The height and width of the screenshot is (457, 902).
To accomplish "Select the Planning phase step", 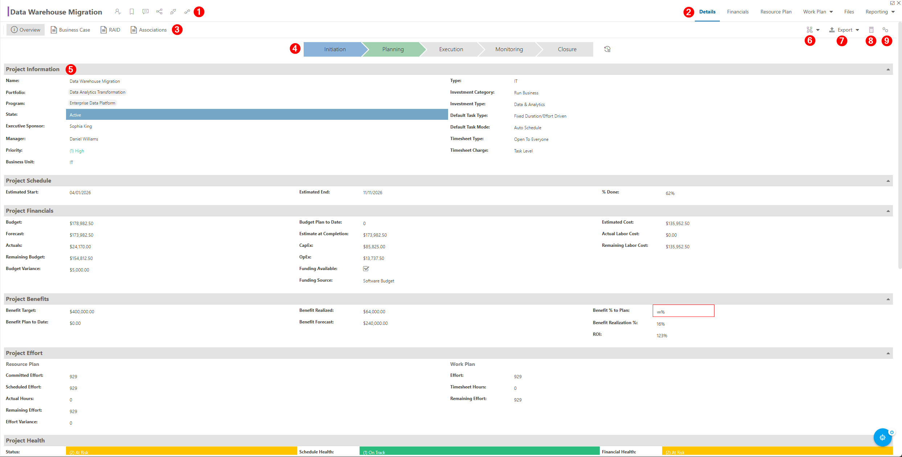I will click(393, 49).
